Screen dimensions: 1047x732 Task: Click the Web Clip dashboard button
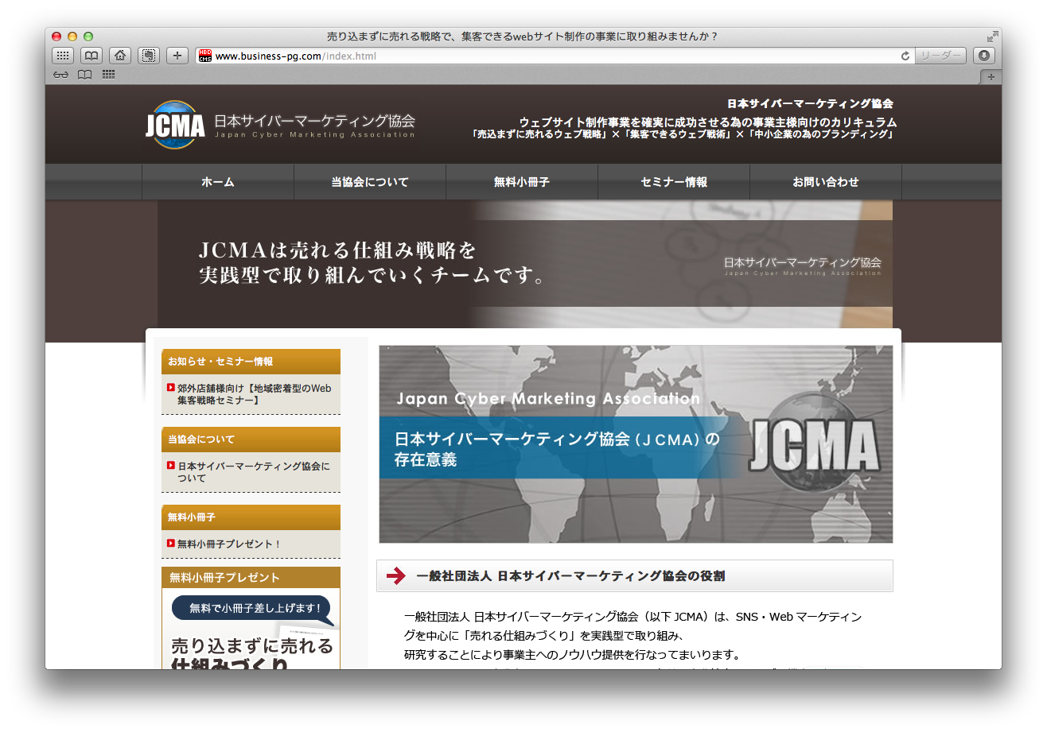pyautogui.click(x=149, y=56)
